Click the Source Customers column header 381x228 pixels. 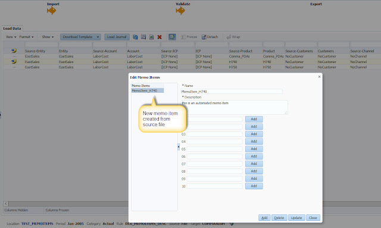tap(299, 51)
